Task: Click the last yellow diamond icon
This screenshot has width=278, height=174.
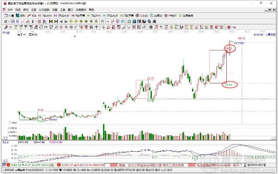Action: coord(96,21)
